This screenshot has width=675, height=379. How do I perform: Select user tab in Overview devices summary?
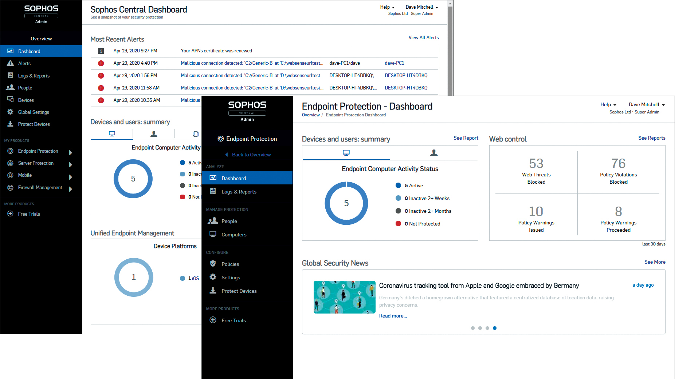154,134
